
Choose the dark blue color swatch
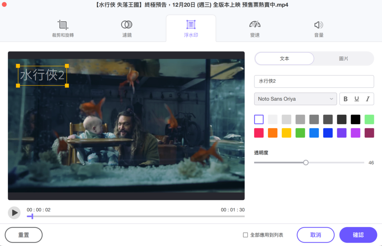(328, 133)
